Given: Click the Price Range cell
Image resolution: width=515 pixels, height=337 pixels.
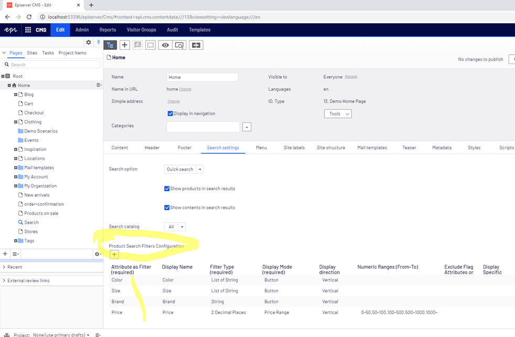Looking at the screenshot, I should (277, 312).
